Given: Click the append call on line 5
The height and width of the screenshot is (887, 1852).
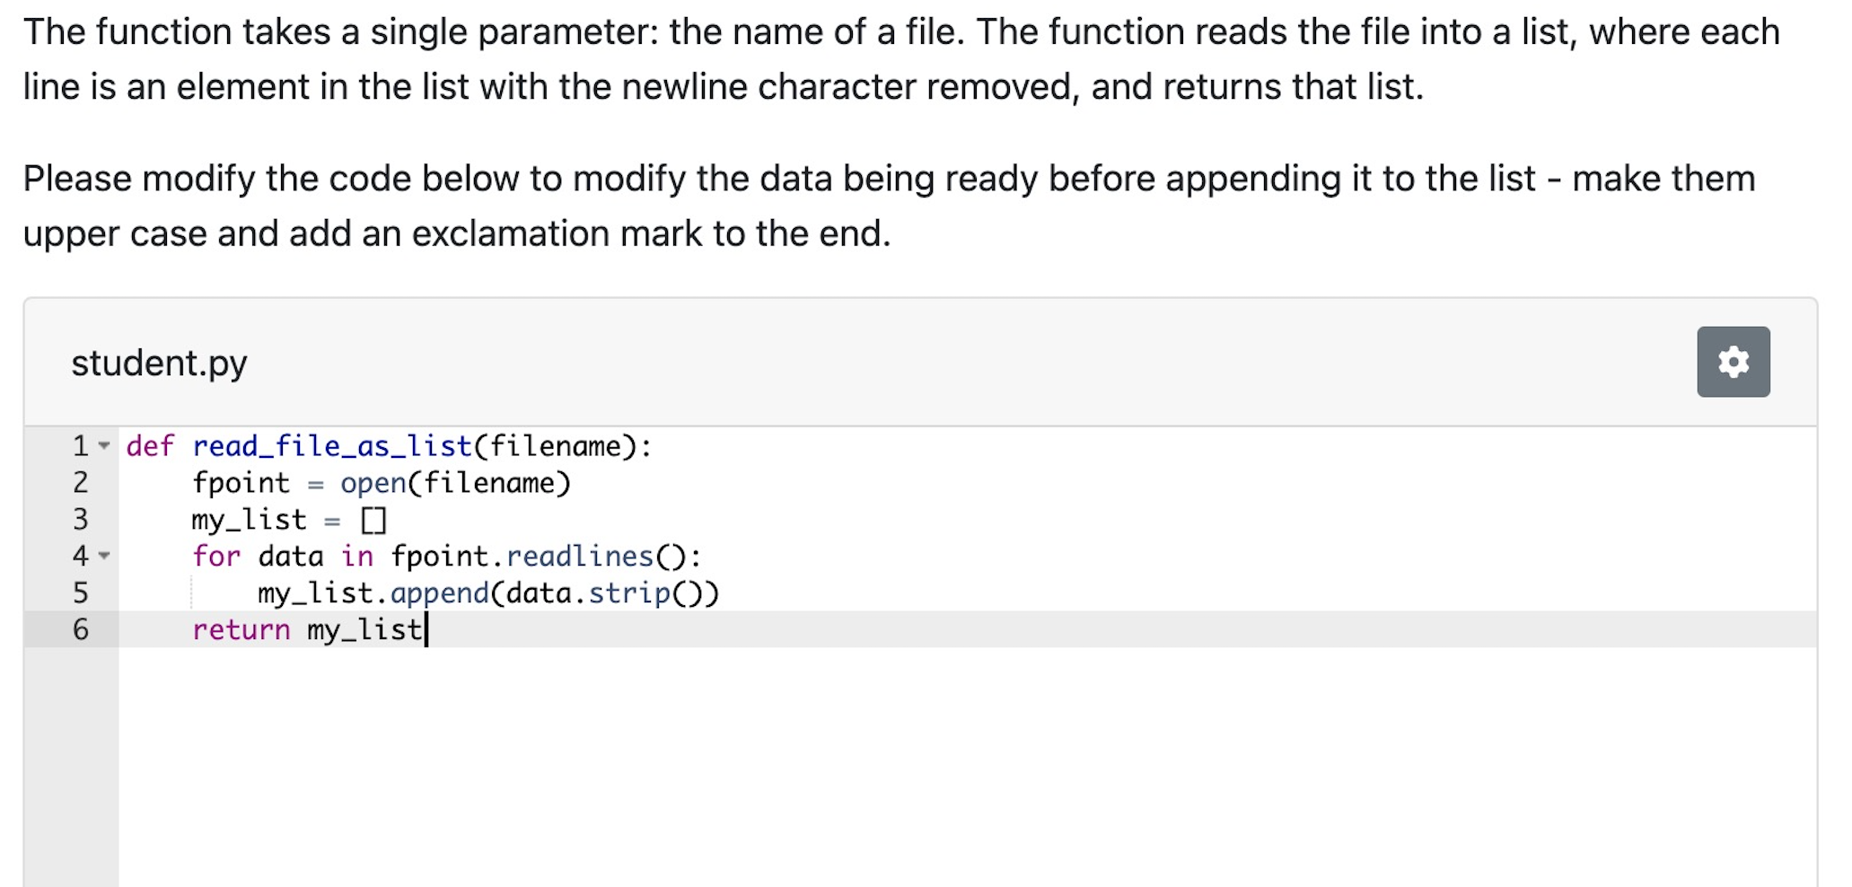Looking at the screenshot, I should [440, 593].
